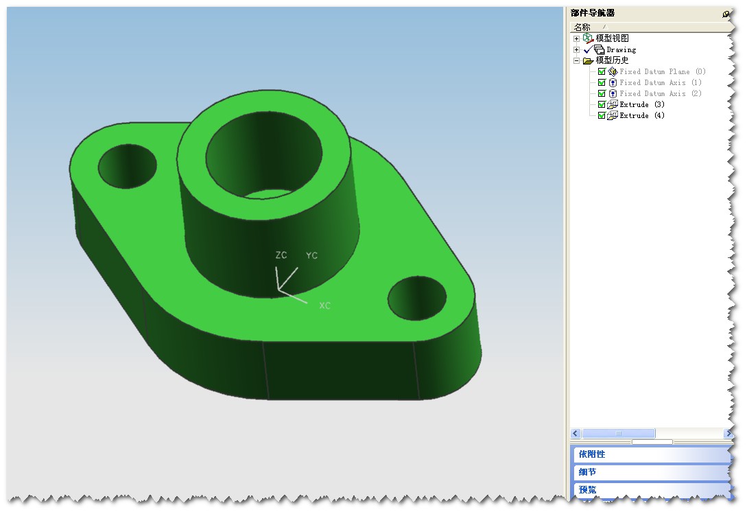The image size is (747, 514).
Task: Click the ZC axis label
Action: (x=281, y=255)
